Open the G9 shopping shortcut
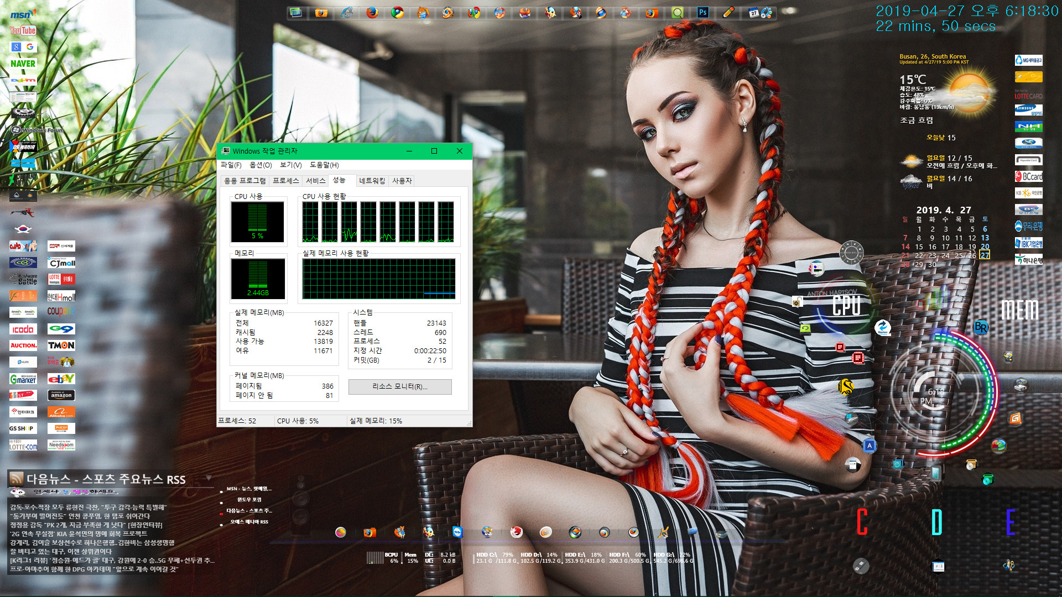 [61, 329]
